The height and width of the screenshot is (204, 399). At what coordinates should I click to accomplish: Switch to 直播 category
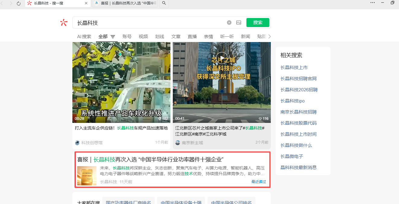(x=192, y=37)
